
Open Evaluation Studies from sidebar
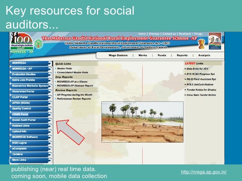click(x=31, y=75)
